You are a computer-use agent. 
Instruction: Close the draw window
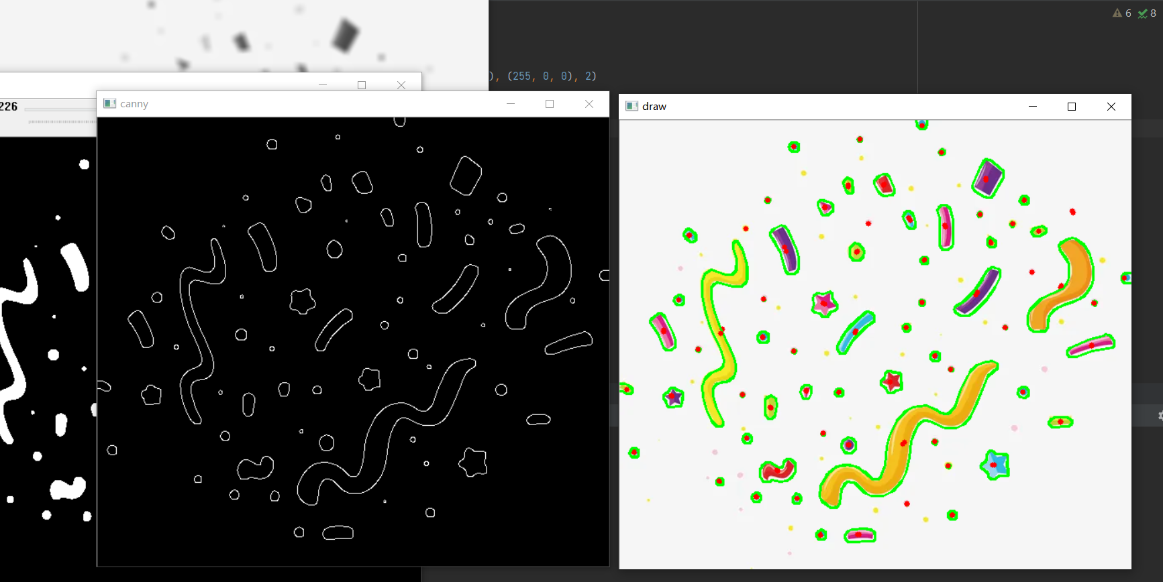[x=1111, y=107]
